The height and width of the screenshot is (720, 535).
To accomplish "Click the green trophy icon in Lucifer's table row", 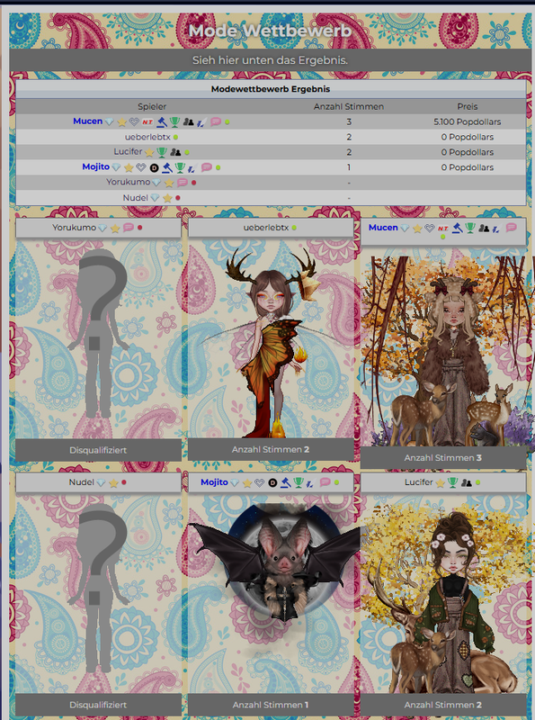I will coord(162,152).
